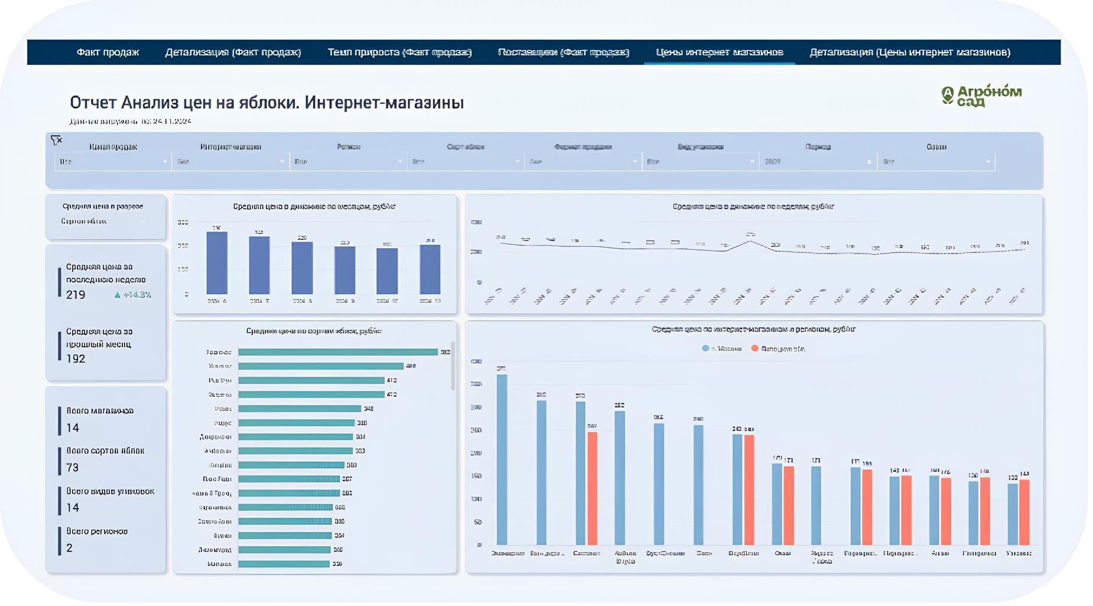Viewport: 1093px width, 606px height.
Task: Click the first bar in monthly chart
Action: click(217, 263)
